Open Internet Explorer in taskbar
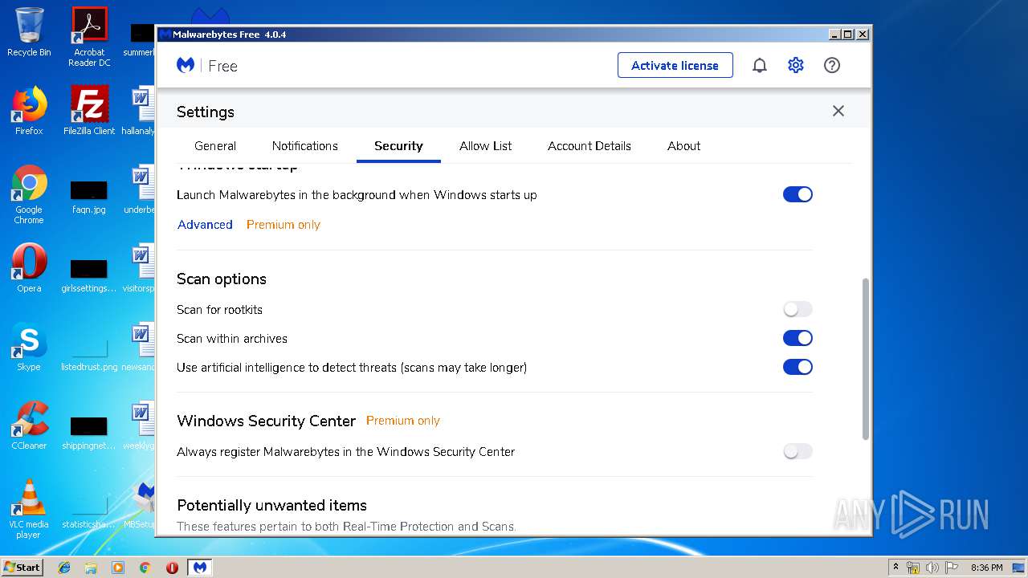 pyautogui.click(x=64, y=568)
